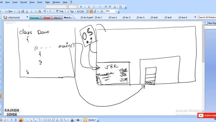The height and width of the screenshot is (122, 216).
Task: Open the phpmysql notebook selector
Action: [x=12, y=17]
